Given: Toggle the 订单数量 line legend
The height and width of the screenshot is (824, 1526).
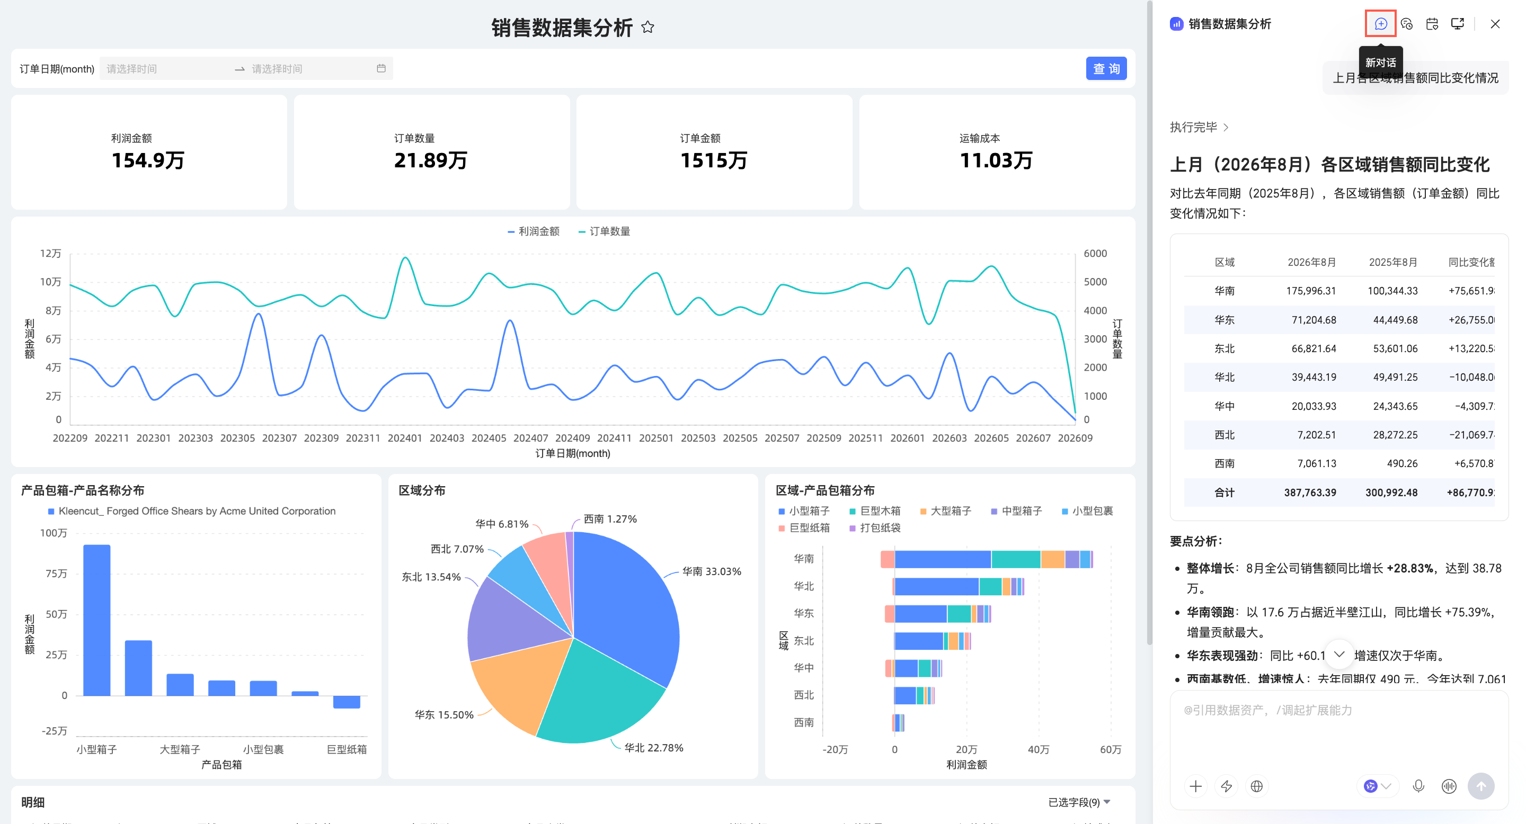Looking at the screenshot, I should tap(604, 231).
